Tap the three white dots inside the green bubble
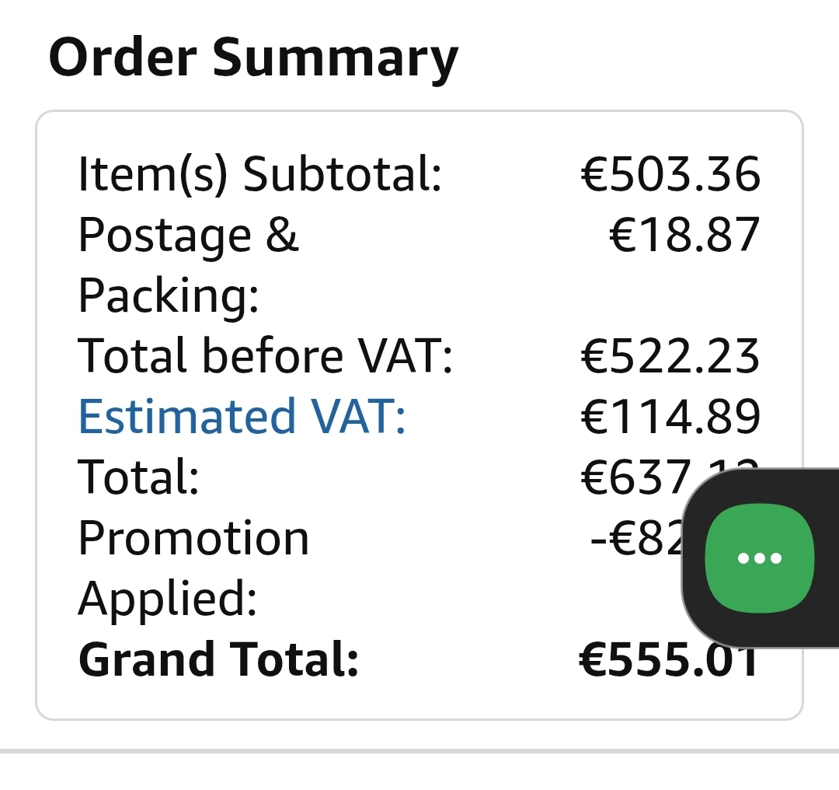This screenshot has height=790, width=839. tap(760, 558)
